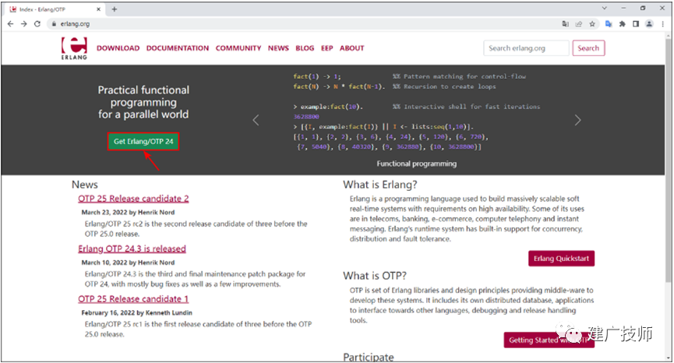Open the DOWNLOAD menu item
This screenshot has width=674, height=363.
tap(118, 48)
